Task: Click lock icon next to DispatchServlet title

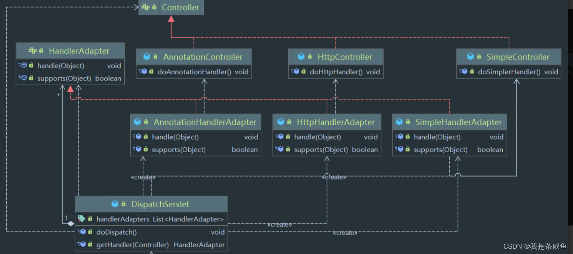Action: [x=123, y=204]
